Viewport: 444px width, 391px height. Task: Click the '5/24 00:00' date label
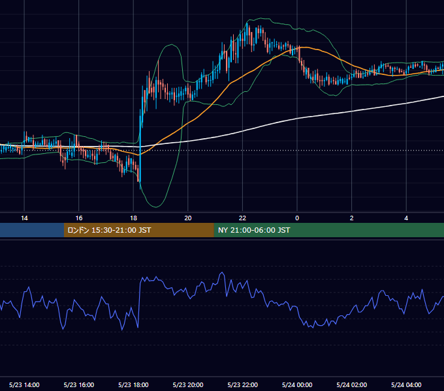(297, 384)
